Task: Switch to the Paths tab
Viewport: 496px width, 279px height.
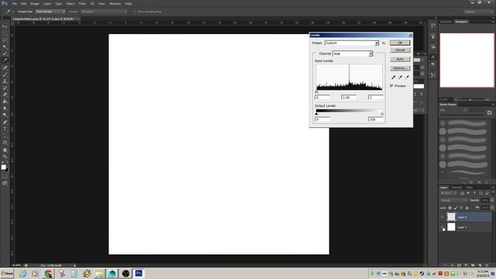Action: (469, 188)
